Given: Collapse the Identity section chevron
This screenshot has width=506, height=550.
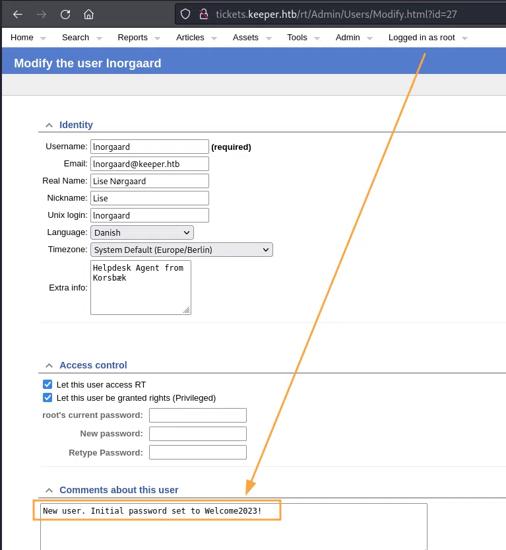Looking at the screenshot, I should [x=48, y=125].
